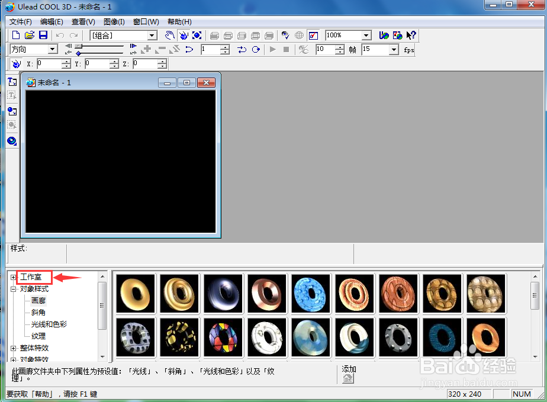This screenshot has height=402, width=547.
Task: Click the 添加 add button icon
Action: [x=348, y=378]
